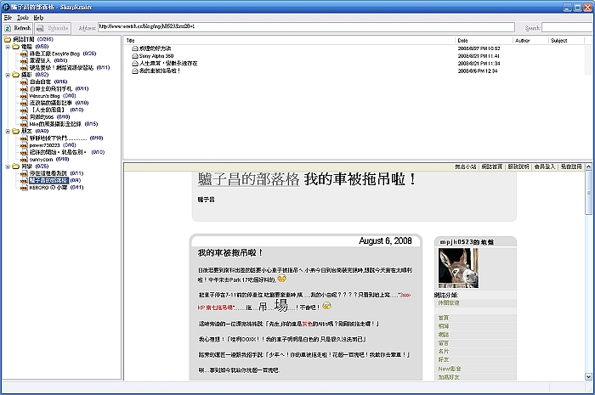Click the folder icon of the (0/82) group
This screenshot has height=395, width=595.
point(15,75)
